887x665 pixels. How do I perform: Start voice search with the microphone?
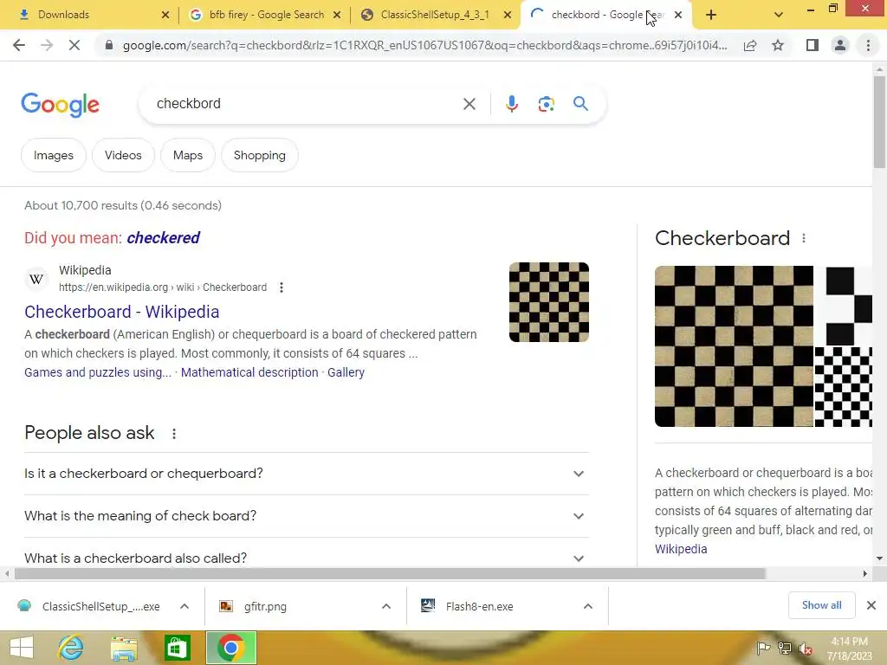(x=512, y=104)
